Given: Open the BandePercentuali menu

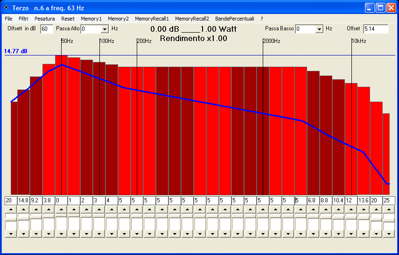Looking at the screenshot, I should coord(234,19).
